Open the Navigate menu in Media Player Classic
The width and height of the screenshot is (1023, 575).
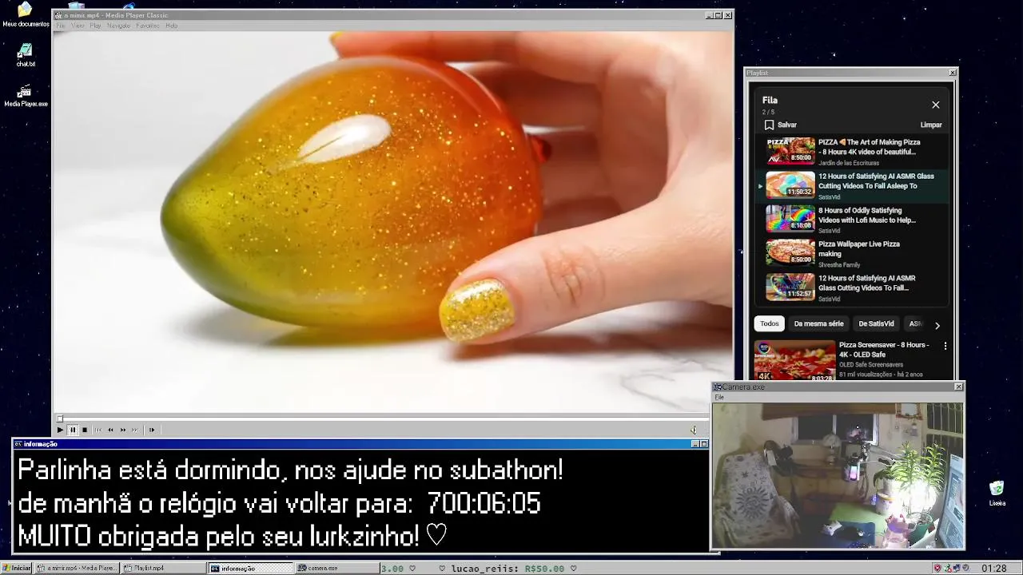(x=118, y=26)
